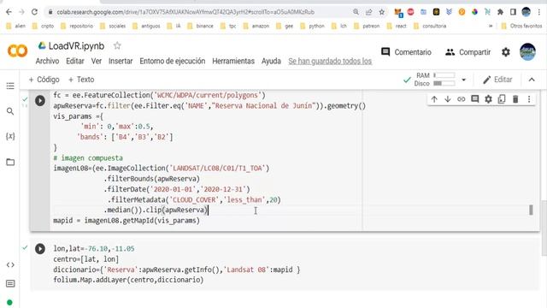Move cell up with arrow icon

434,99
